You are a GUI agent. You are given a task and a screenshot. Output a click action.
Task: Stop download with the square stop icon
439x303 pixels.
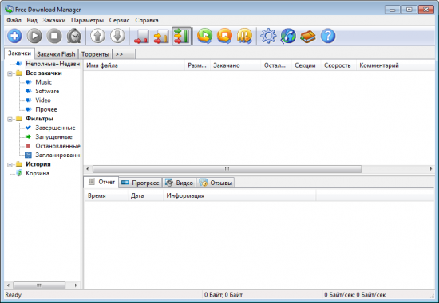click(x=54, y=36)
